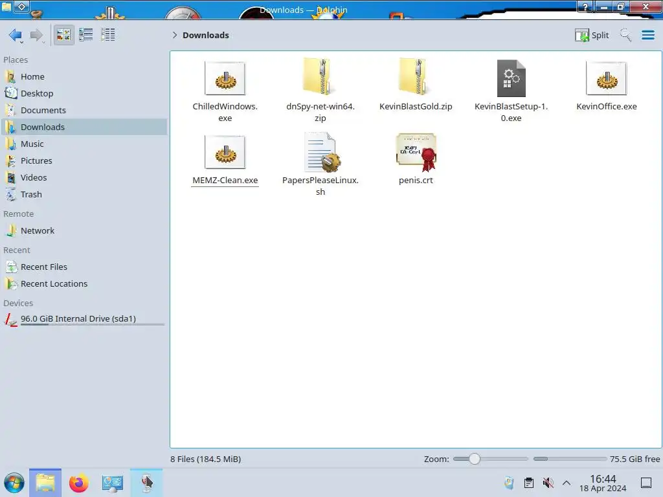Image resolution: width=663 pixels, height=497 pixels.
Task: Click the Places section header
Action: [16, 60]
